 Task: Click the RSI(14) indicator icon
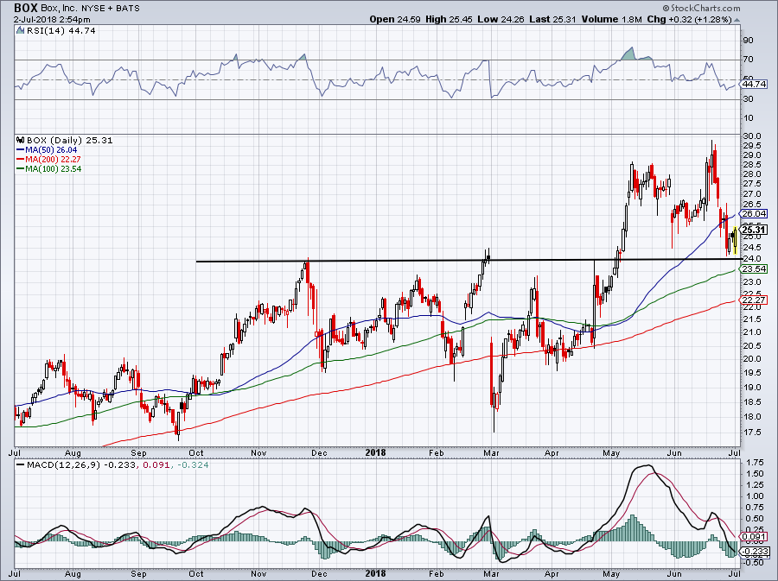coord(21,31)
